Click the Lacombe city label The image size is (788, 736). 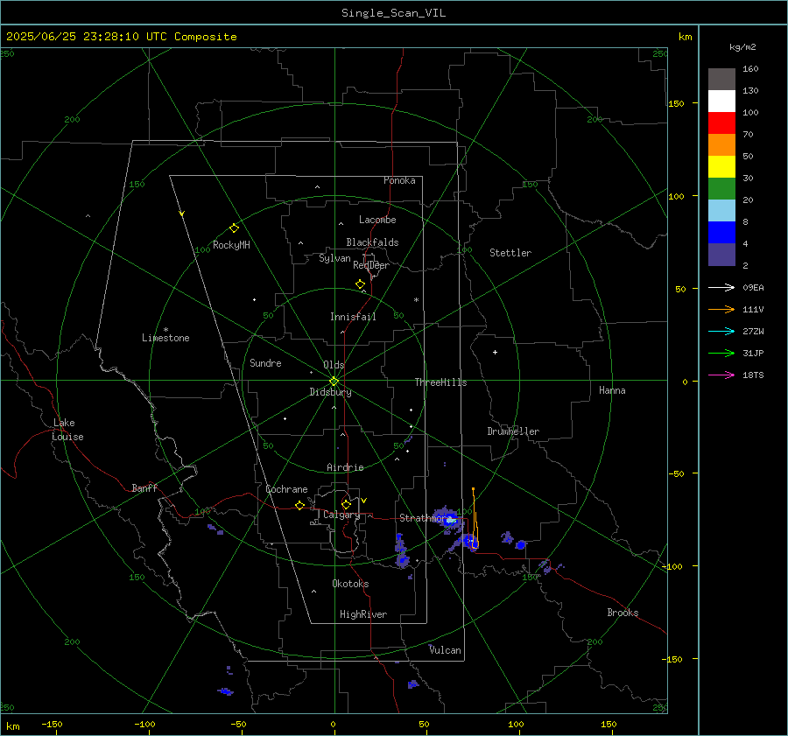[377, 220]
